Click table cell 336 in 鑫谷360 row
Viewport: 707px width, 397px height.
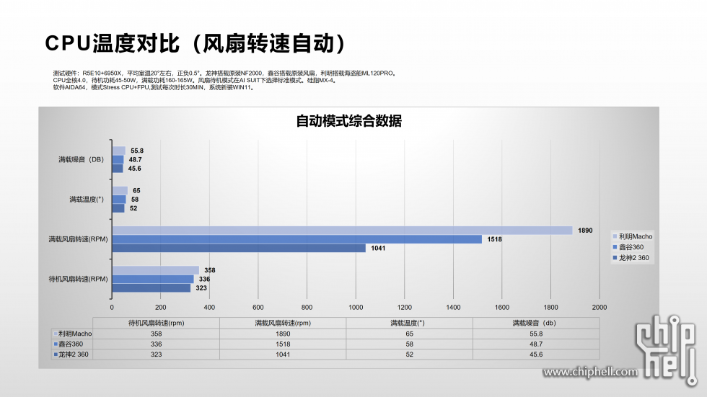pyautogui.click(x=156, y=344)
